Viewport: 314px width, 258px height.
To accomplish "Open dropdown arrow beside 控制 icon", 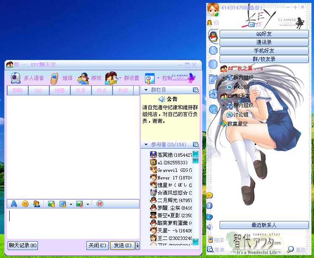I will (158, 78).
